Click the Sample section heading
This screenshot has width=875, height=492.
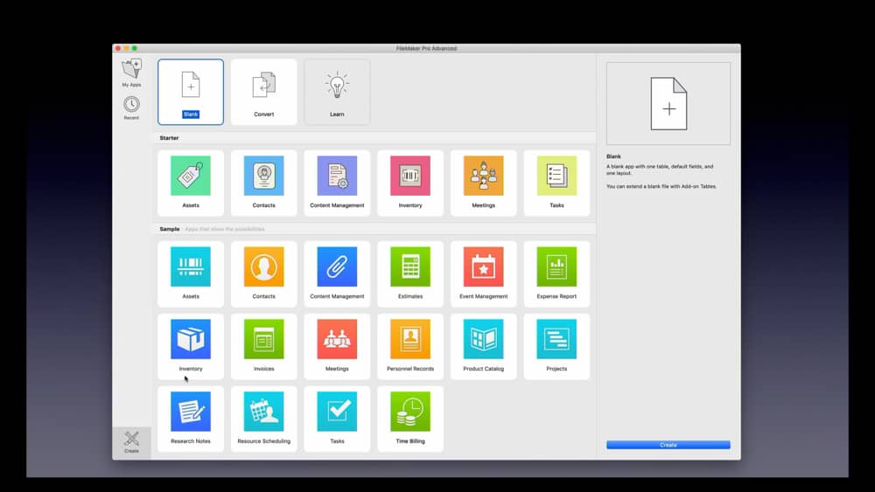170,229
